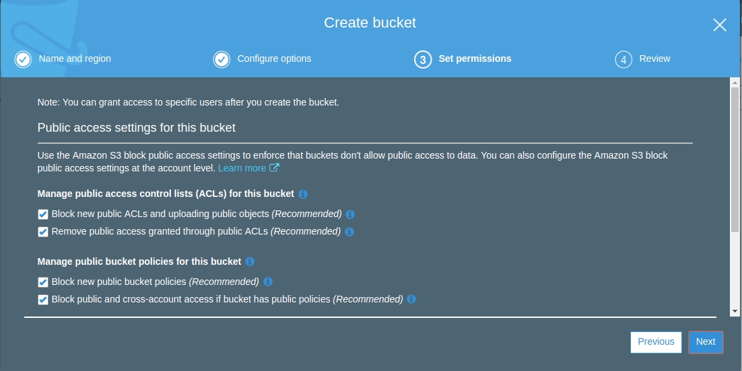The height and width of the screenshot is (371, 742).
Task: Toggle Block public and cross-account access checkbox
Action: (x=43, y=300)
